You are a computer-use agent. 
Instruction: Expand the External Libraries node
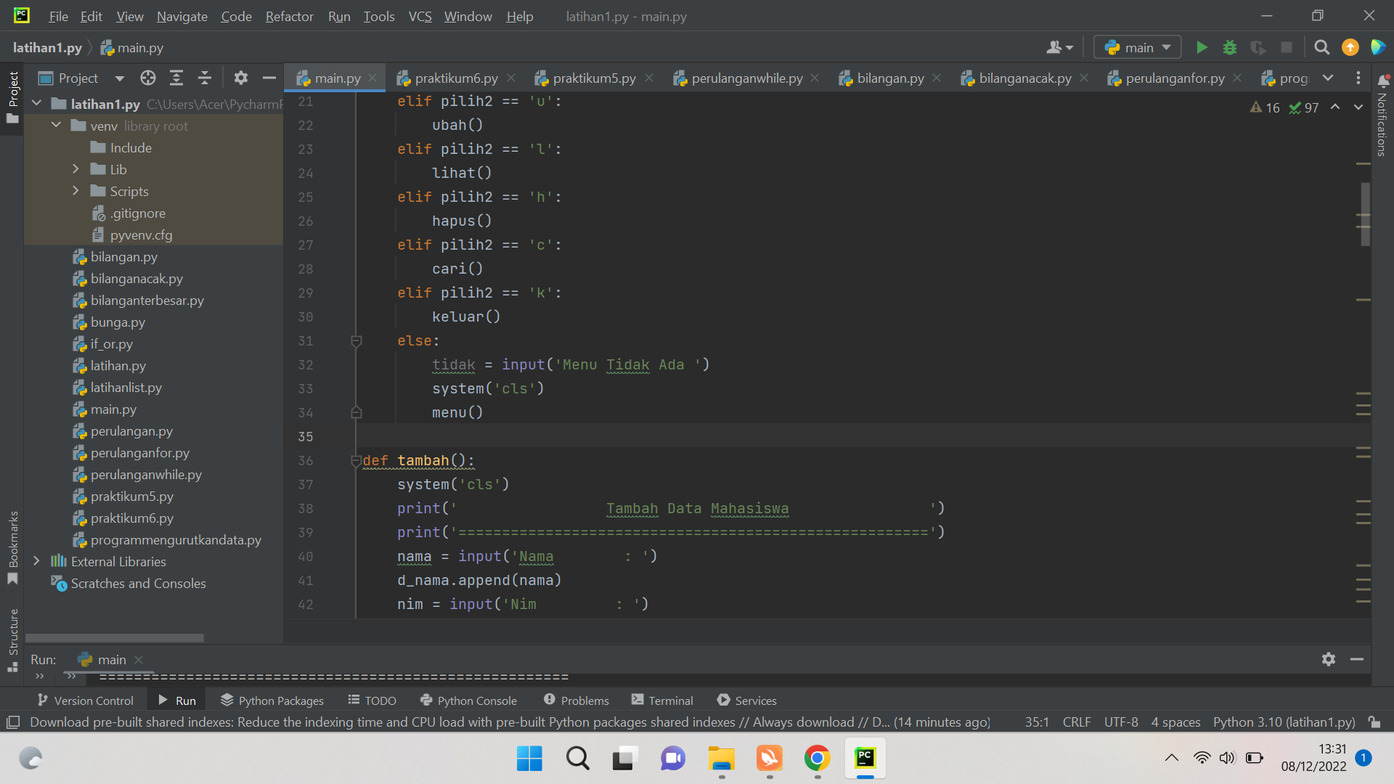point(37,561)
